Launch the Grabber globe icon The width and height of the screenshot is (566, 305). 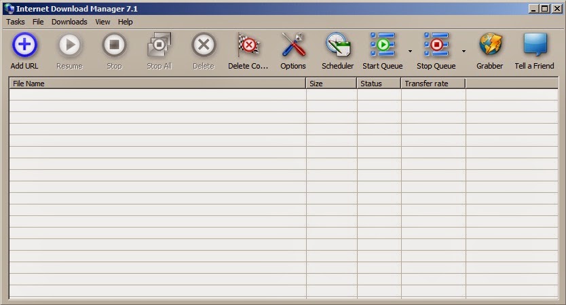point(490,45)
